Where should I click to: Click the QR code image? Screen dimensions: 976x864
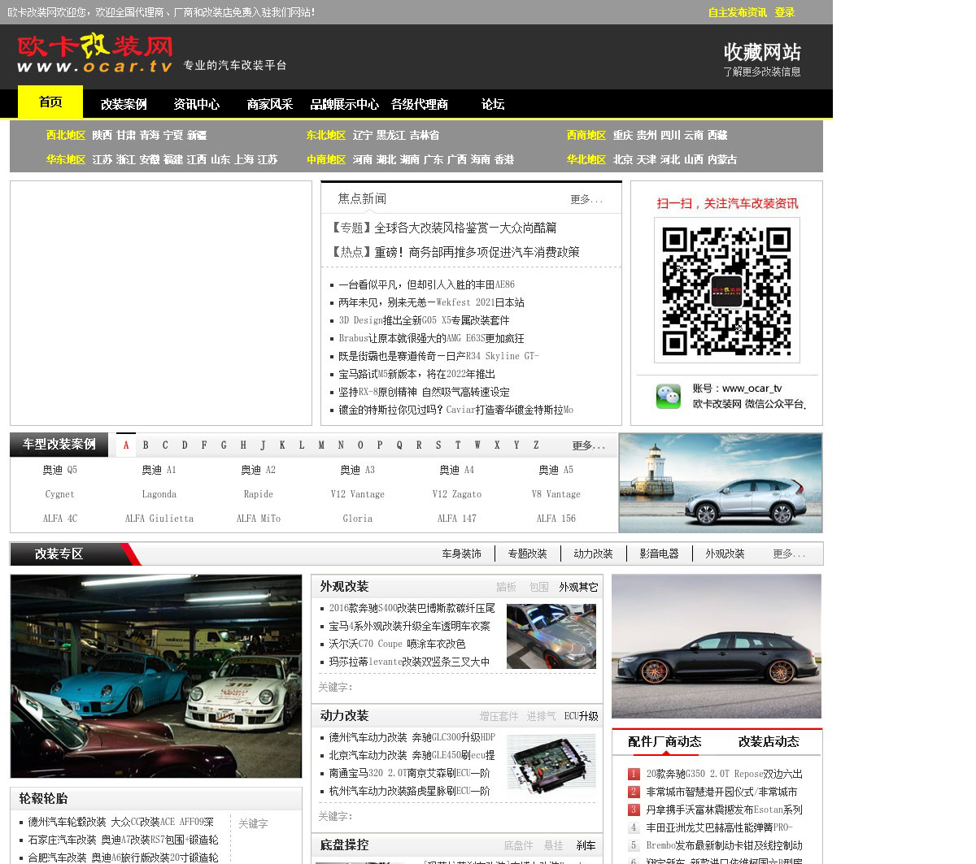click(x=726, y=290)
